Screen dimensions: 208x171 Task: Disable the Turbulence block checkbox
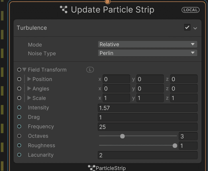click(187, 28)
